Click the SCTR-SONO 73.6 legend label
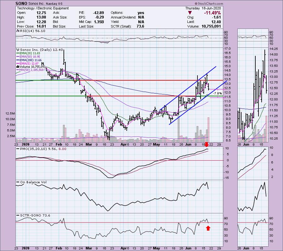Image resolution: width=283 pixels, height=251 pixels. pos(33,215)
